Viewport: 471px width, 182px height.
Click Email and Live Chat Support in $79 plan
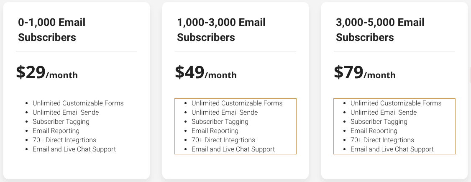(x=392, y=149)
